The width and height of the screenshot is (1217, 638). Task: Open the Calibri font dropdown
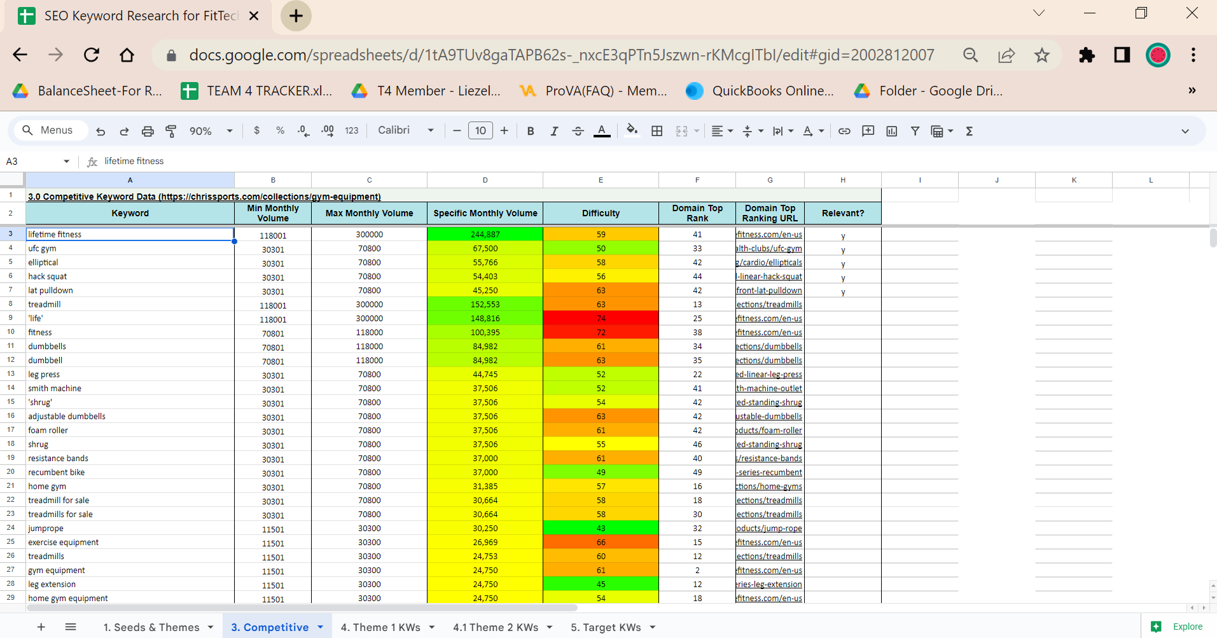point(405,130)
